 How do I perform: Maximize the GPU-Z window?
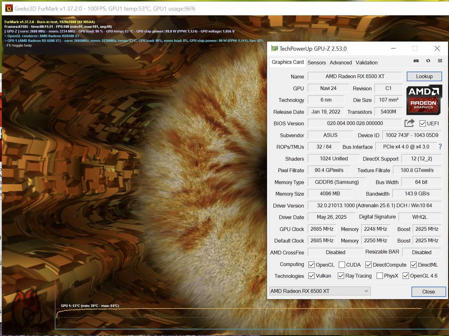point(415,48)
